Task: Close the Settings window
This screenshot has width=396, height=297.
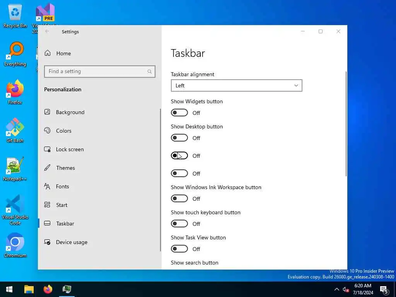Action: click(338, 31)
